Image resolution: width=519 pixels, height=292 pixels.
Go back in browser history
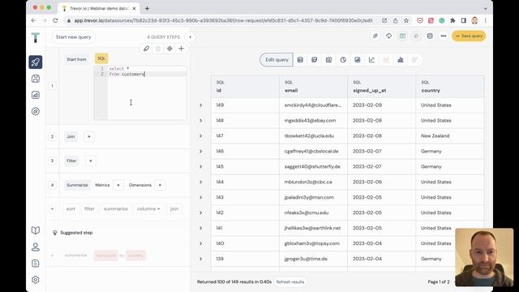click(x=33, y=20)
